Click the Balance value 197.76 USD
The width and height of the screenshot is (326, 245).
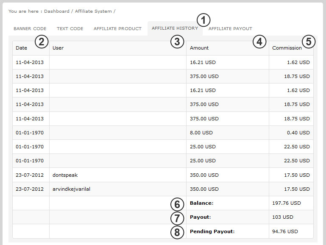(286, 203)
